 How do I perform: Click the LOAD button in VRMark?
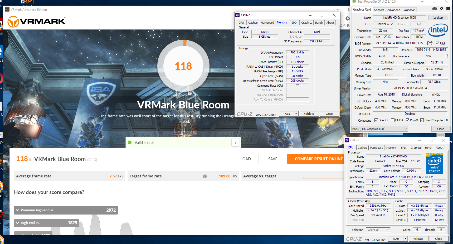[246, 159]
